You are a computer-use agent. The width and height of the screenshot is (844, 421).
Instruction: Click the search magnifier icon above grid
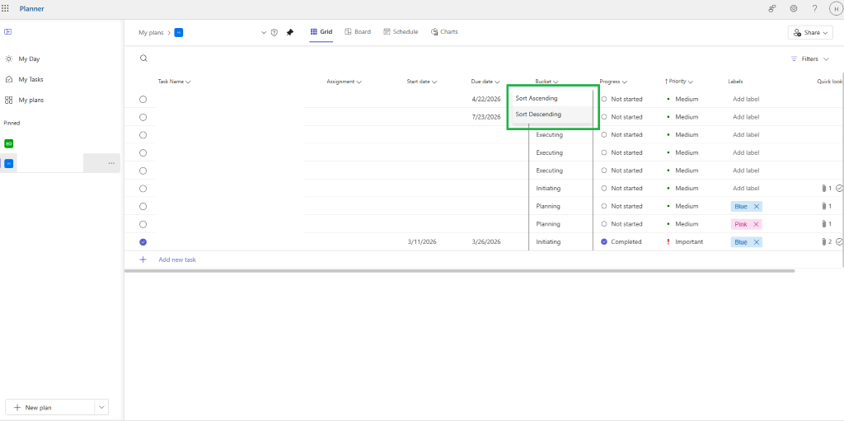143,58
